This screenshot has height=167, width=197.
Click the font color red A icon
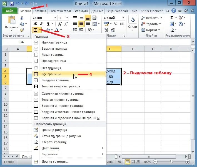pos(57,30)
